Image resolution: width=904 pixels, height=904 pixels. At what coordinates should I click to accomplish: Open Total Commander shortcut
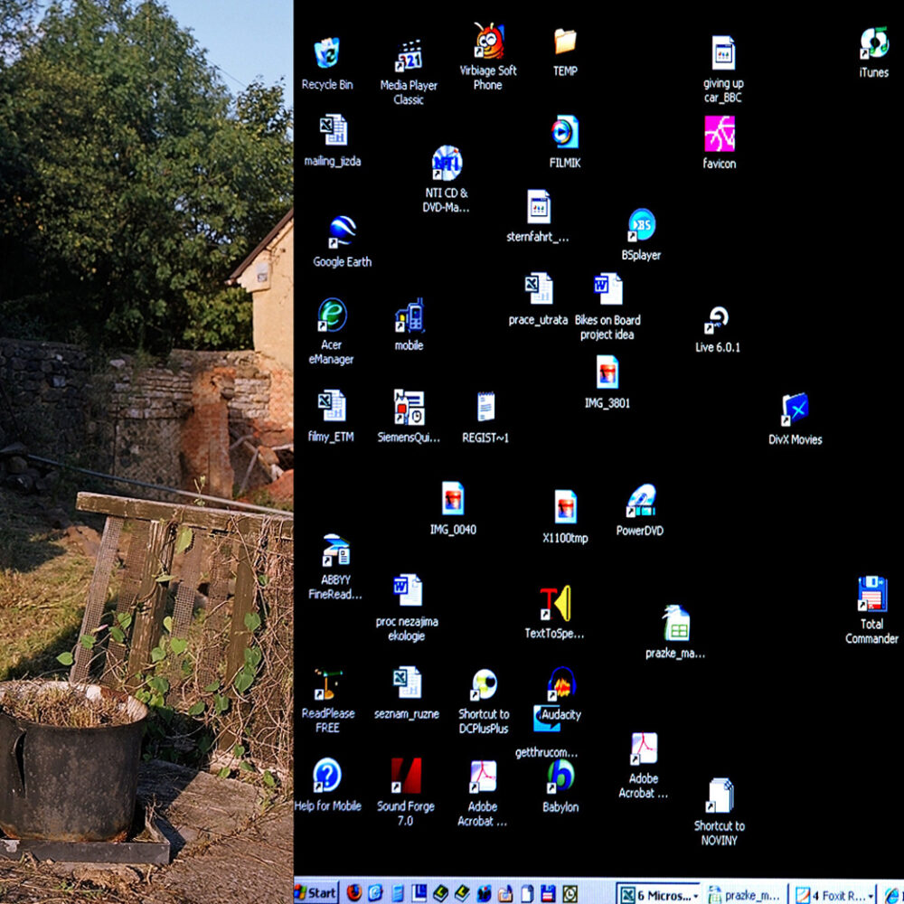click(871, 595)
